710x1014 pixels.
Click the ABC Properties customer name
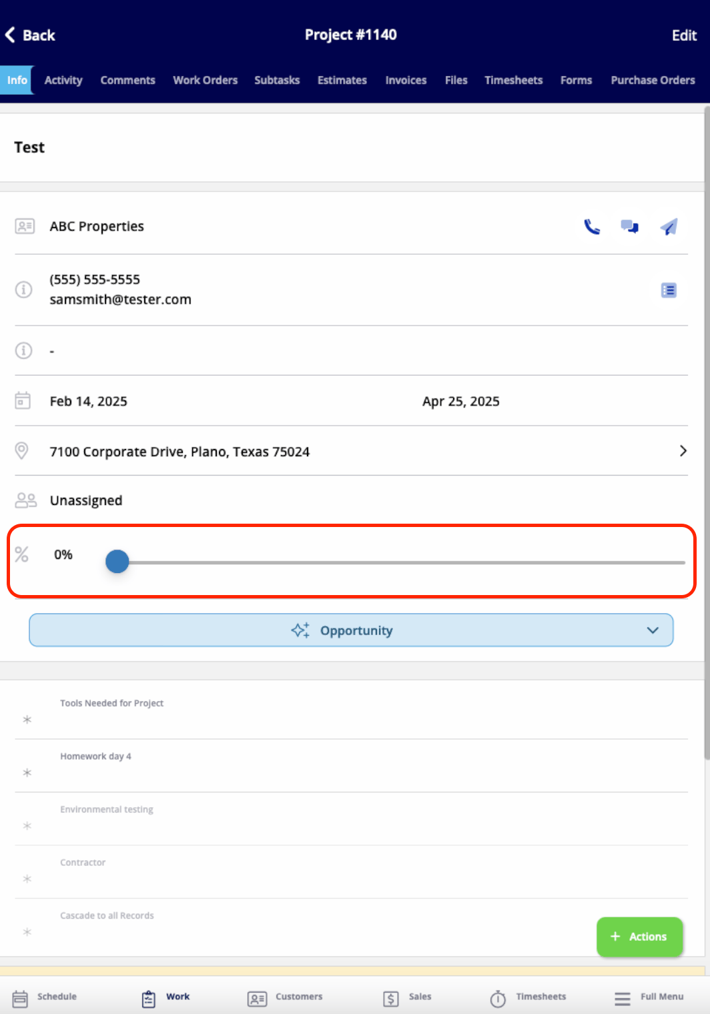click(97, 226)
